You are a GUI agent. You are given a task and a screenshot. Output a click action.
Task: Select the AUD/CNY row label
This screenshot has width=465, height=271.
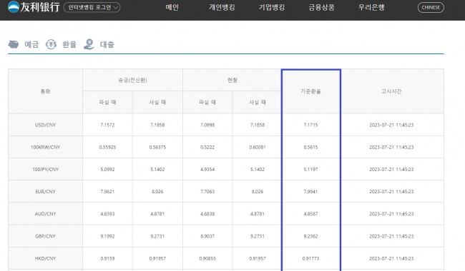[45, 214]
